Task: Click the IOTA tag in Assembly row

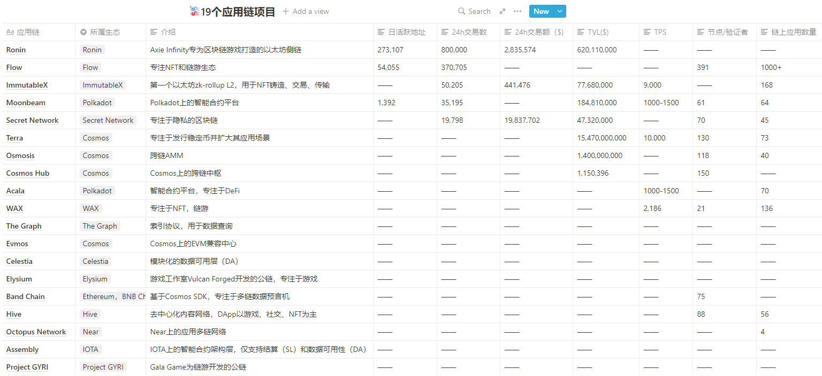Action: point(90,349)
